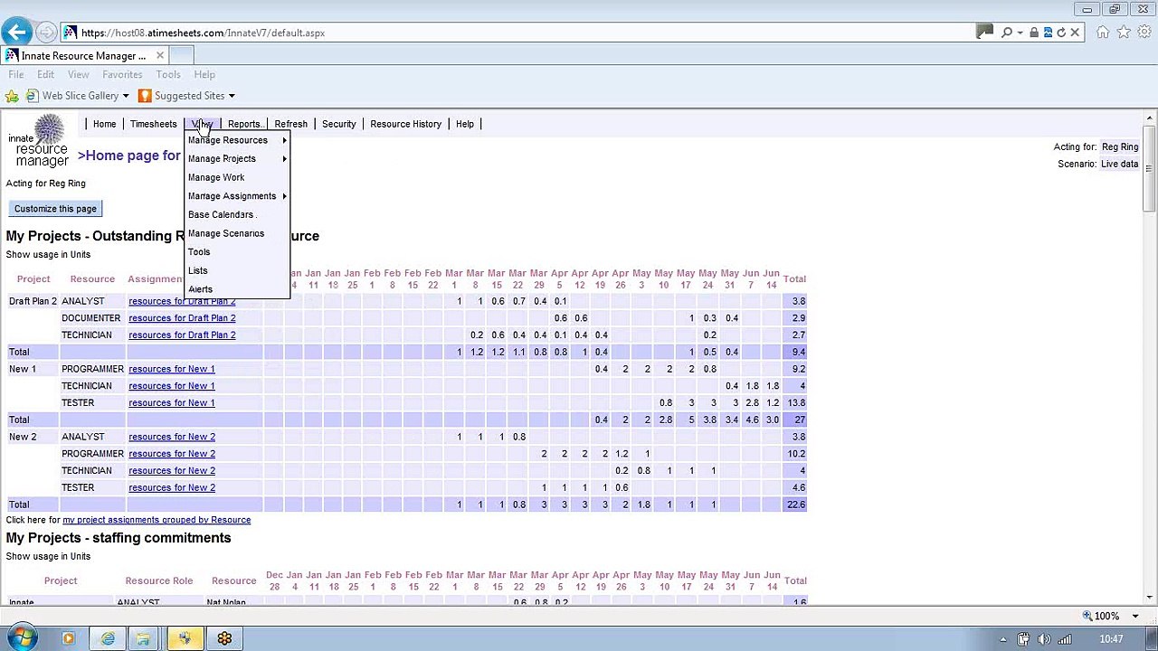Viewport: 1158px width, 651px height.
Task: Open the app Help nav item
Action: (x=465, y=124)
